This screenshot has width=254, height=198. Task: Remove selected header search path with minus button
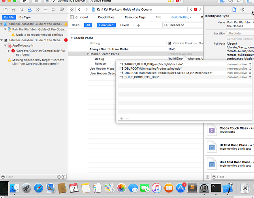click(x=127, y=118)
